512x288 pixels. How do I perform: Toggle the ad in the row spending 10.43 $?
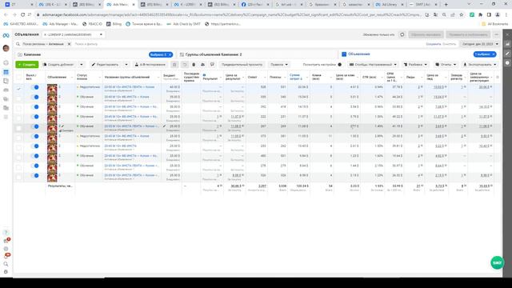coord(34,146)
